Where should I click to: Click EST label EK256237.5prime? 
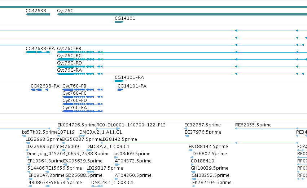[81, 139]
